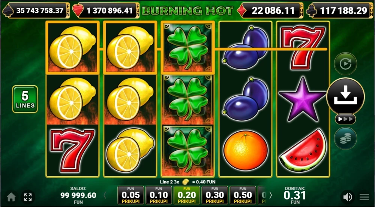Mute the game sound via the speaker icon
Image resolution: width=375 pixels, height=207 pixels.
tap(348, 197)
